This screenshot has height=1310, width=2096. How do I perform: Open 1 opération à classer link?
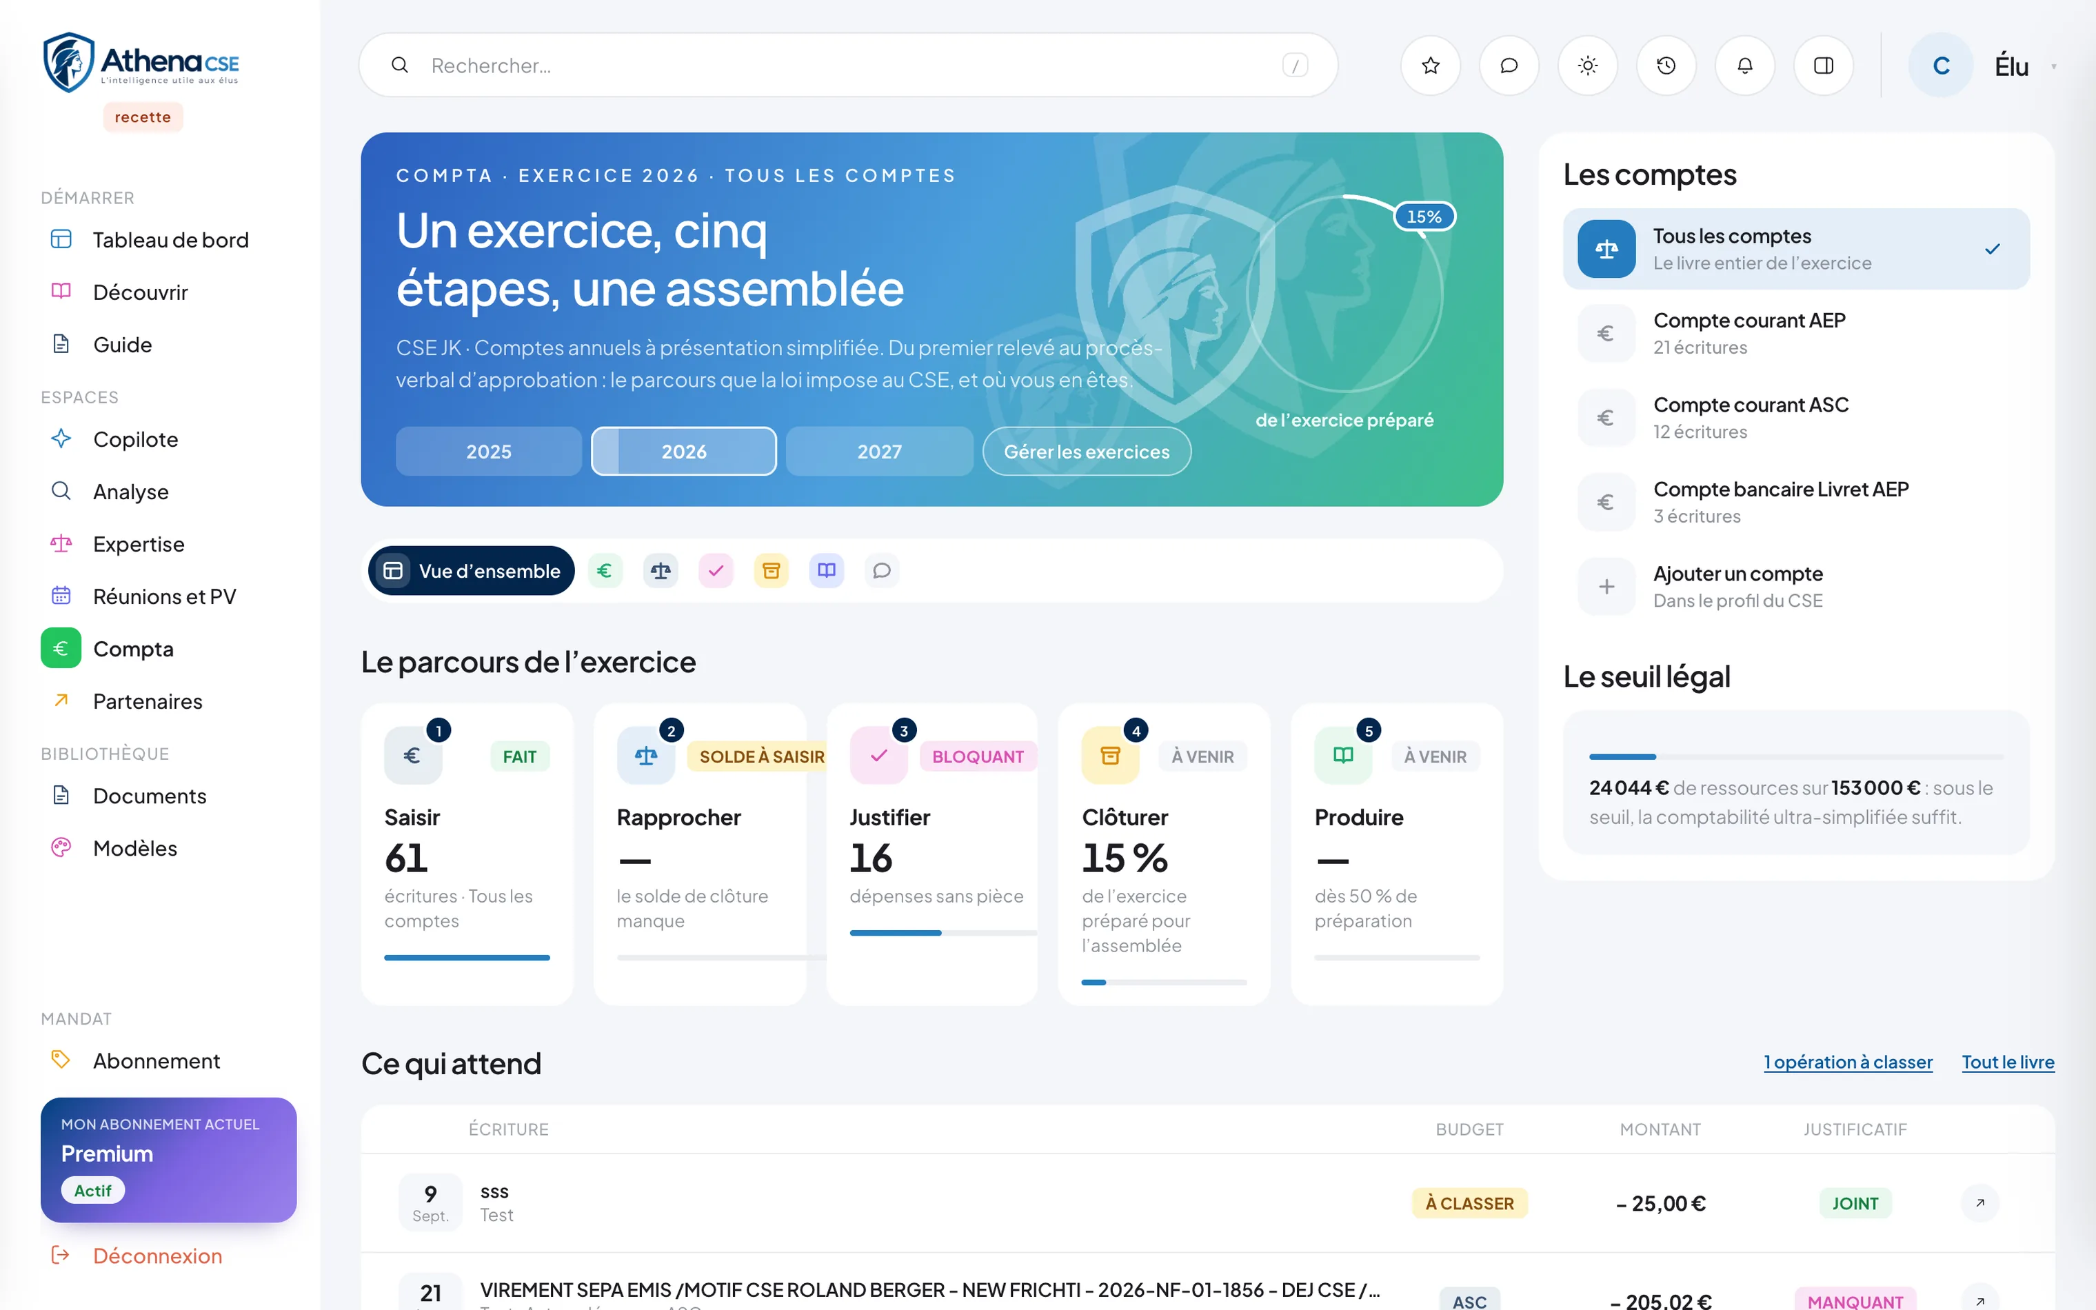(x=1848, y=1061)
